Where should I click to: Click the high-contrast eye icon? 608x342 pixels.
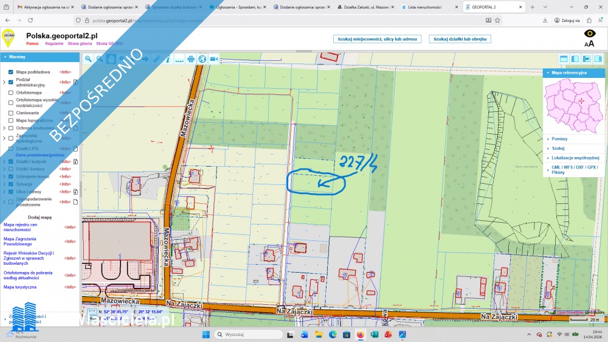tap(589, 34)
